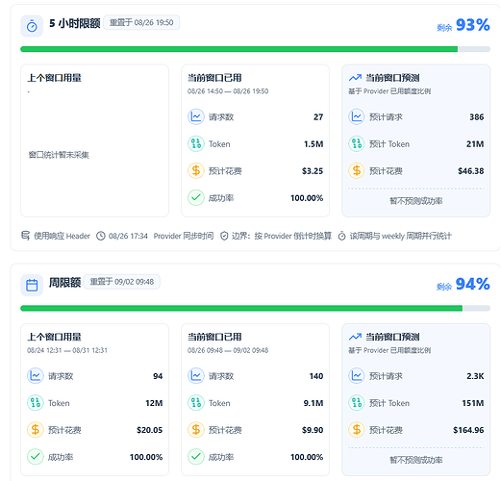Click 暂不预测成功率 in the weekly forecast card
501x481 pixels.
click(x=416, y=460)
